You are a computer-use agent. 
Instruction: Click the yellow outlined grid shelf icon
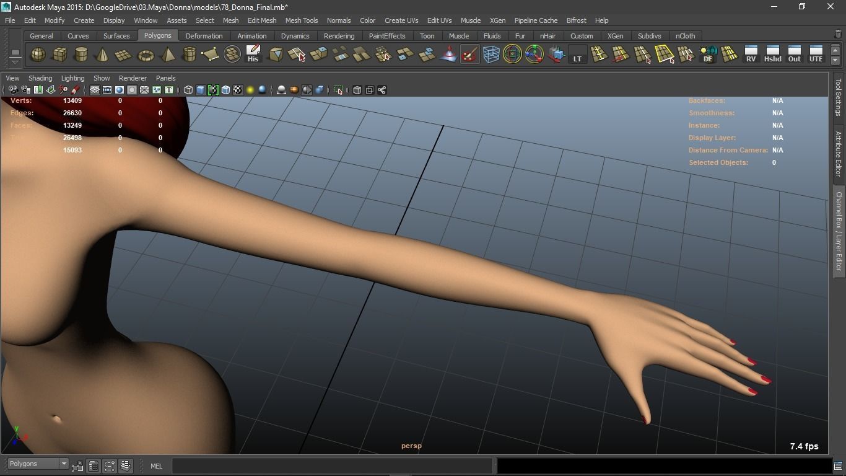coord(665,55)
